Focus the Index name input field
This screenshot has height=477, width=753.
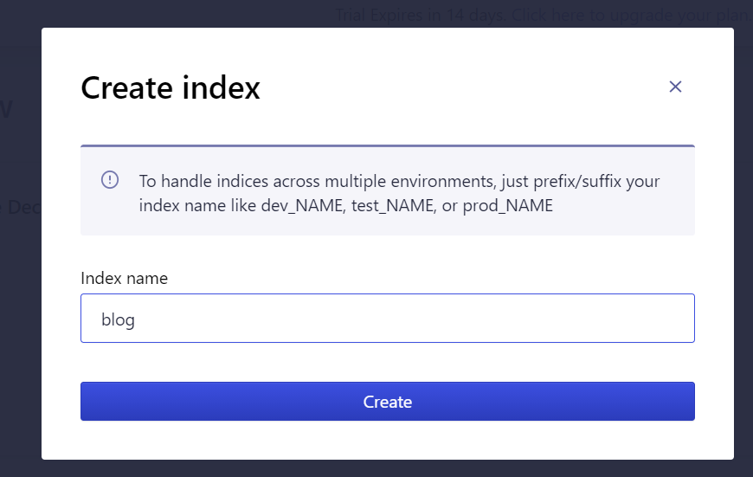(388, 318)
